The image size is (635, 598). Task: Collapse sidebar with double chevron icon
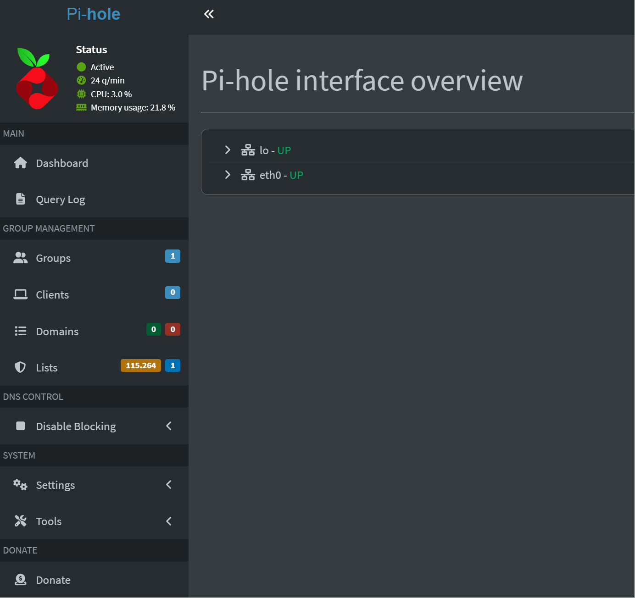209,14
